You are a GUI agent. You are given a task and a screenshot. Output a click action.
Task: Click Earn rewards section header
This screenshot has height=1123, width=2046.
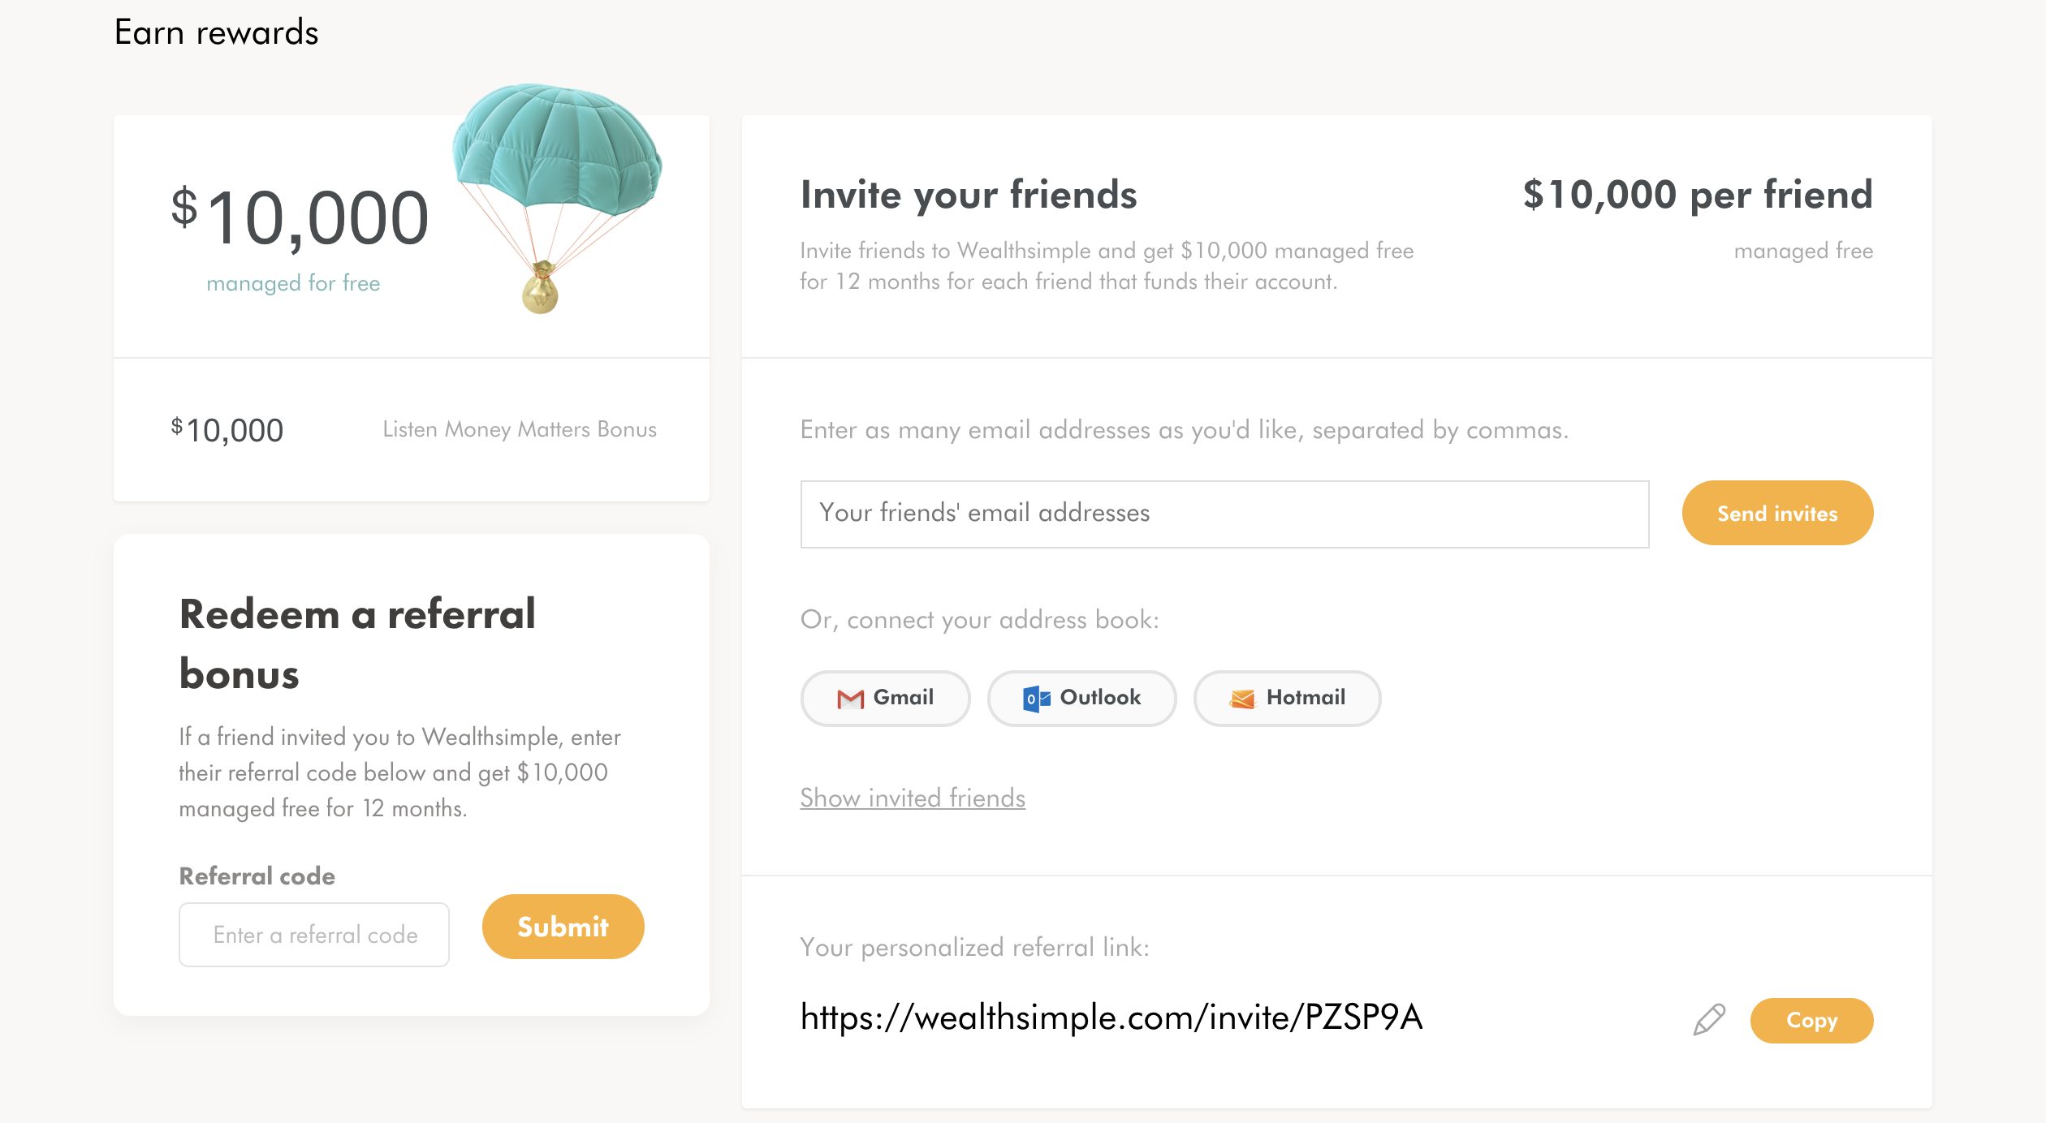pos(216,30)
